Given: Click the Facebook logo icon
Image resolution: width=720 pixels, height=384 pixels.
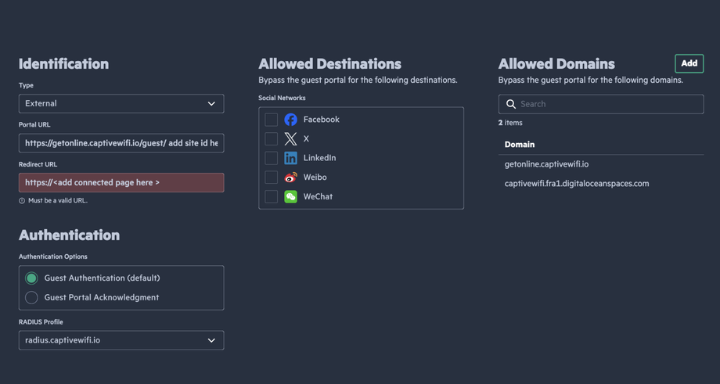Looking at the screenshot, I should pos(290,120).
